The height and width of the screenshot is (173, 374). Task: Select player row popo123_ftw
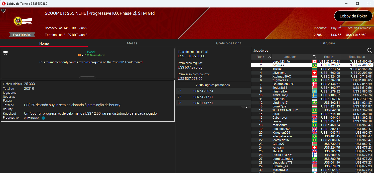(x=312, y=62)
